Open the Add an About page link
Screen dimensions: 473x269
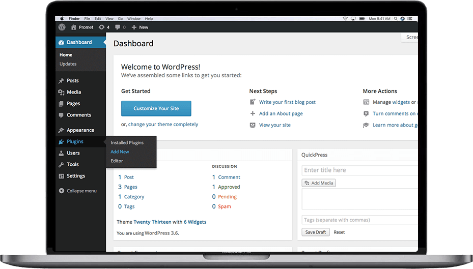(281, 113)
